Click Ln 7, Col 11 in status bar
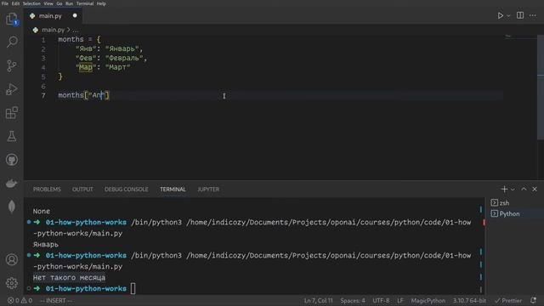Image resolution: width=544 pixels, height=306 pixels. coord(318,300)
